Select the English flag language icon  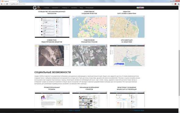point(142,8)
